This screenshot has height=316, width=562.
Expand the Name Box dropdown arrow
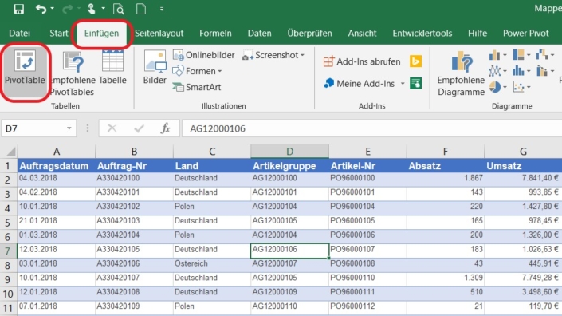coord(69,128)
